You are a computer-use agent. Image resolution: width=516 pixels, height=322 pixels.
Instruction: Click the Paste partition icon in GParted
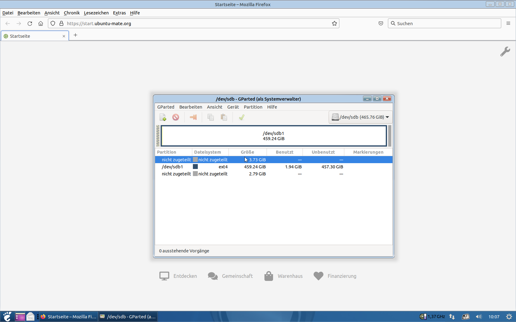click(x=224, y=117)
